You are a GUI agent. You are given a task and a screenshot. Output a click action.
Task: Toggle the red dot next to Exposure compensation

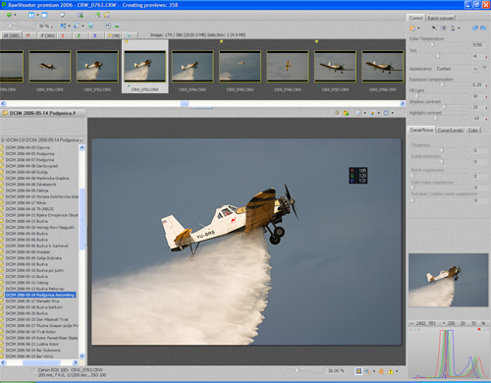[486, 86]
